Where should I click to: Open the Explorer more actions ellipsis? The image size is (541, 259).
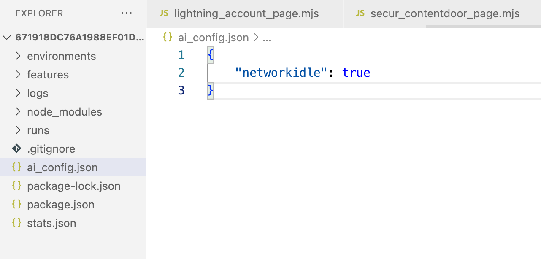tap(127, 13)
